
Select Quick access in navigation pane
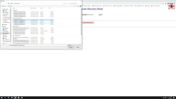6,9
